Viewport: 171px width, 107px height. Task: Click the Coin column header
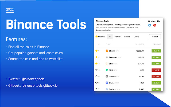click(107, 44)
